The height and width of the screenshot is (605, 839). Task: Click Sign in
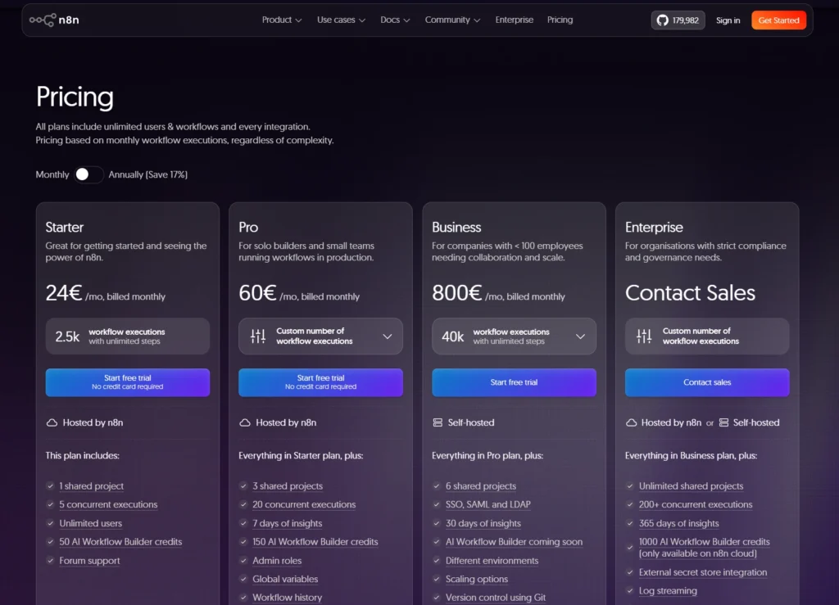coord(728,20)
